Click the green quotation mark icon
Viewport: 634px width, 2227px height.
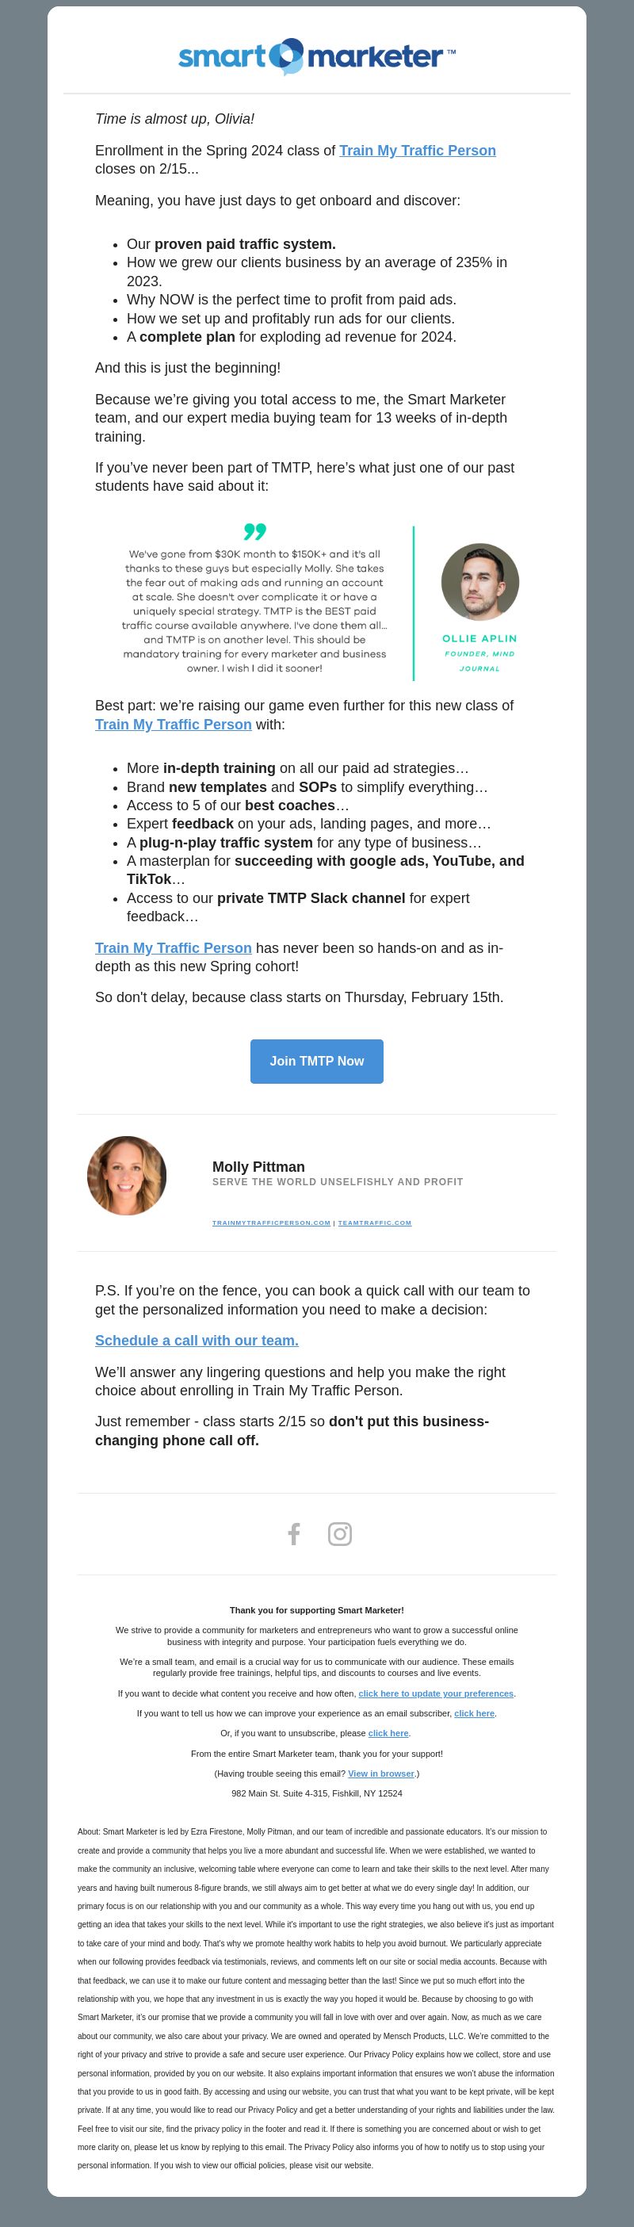coord(255,531)
